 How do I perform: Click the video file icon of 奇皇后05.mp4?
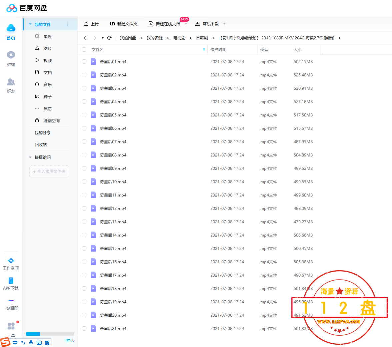click(93, 115)
